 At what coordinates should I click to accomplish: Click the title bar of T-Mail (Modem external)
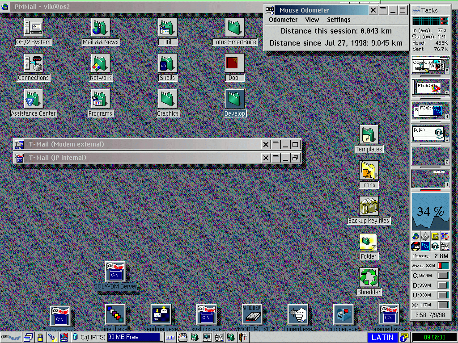[x=143, y=144]
